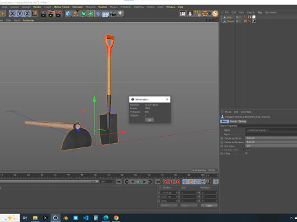Click the Hoe material tag sphere

pyautogui.click(x=254, y=17)
